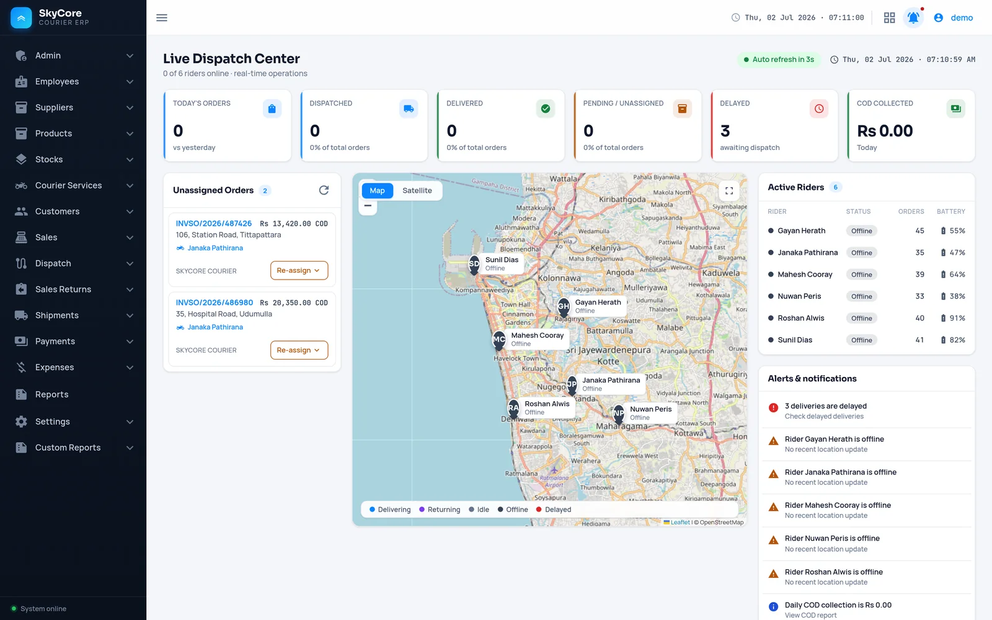Click System online status indicator
Screen dimensions: 992x620
tap(38, 609)
